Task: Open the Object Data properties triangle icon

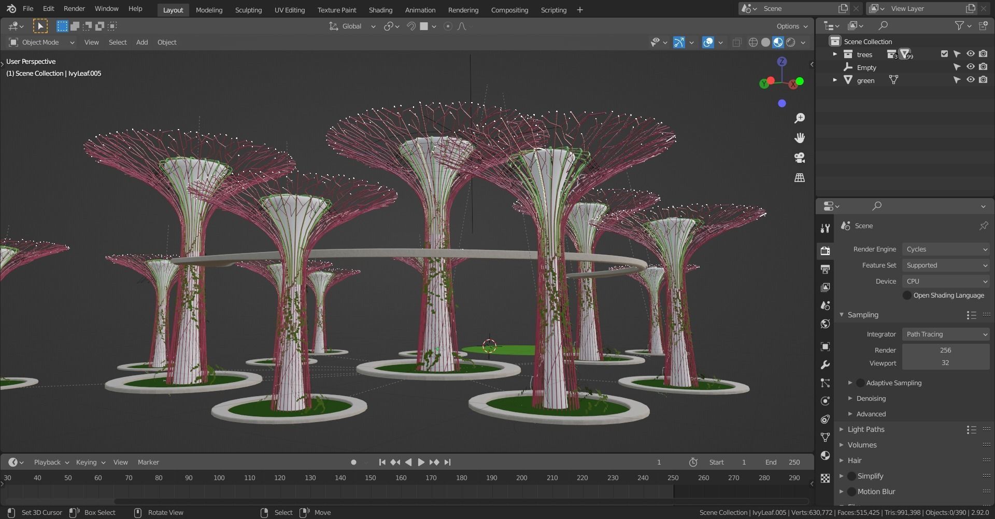Action: pyautogui.click(x=825, y=437)
